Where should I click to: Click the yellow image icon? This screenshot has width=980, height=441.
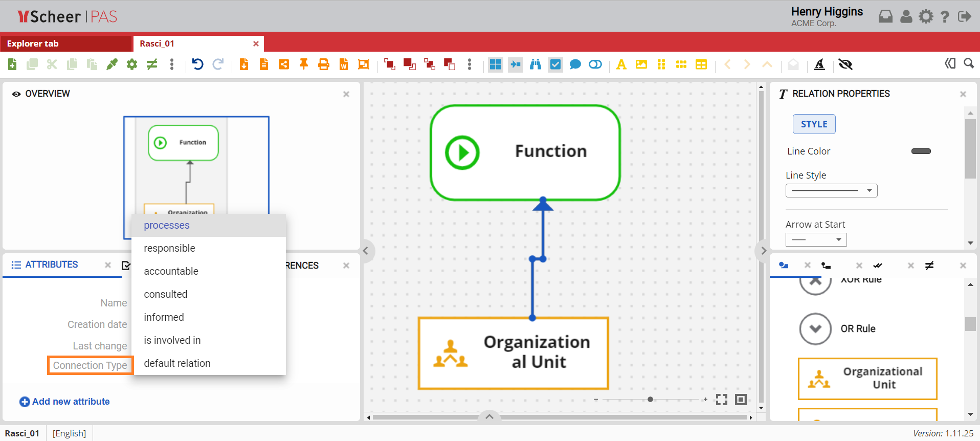point(641,64)
